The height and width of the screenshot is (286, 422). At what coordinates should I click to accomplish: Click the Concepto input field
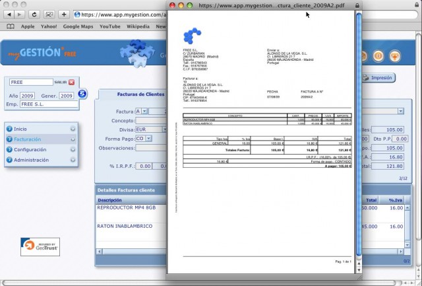pos(151,120)
